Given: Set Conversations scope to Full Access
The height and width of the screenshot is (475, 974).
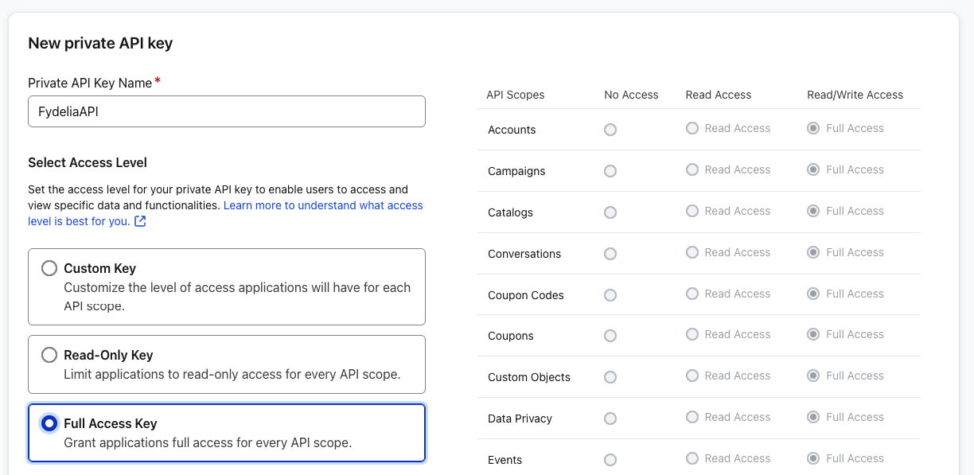Looking at the screenshot, I should pos(813,252).
